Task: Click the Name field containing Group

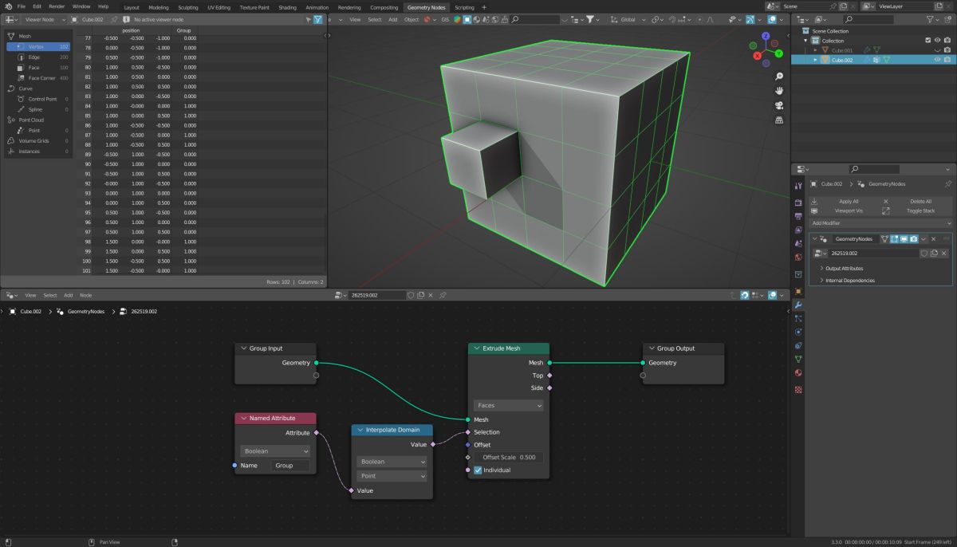Action: tap(290, 466)
